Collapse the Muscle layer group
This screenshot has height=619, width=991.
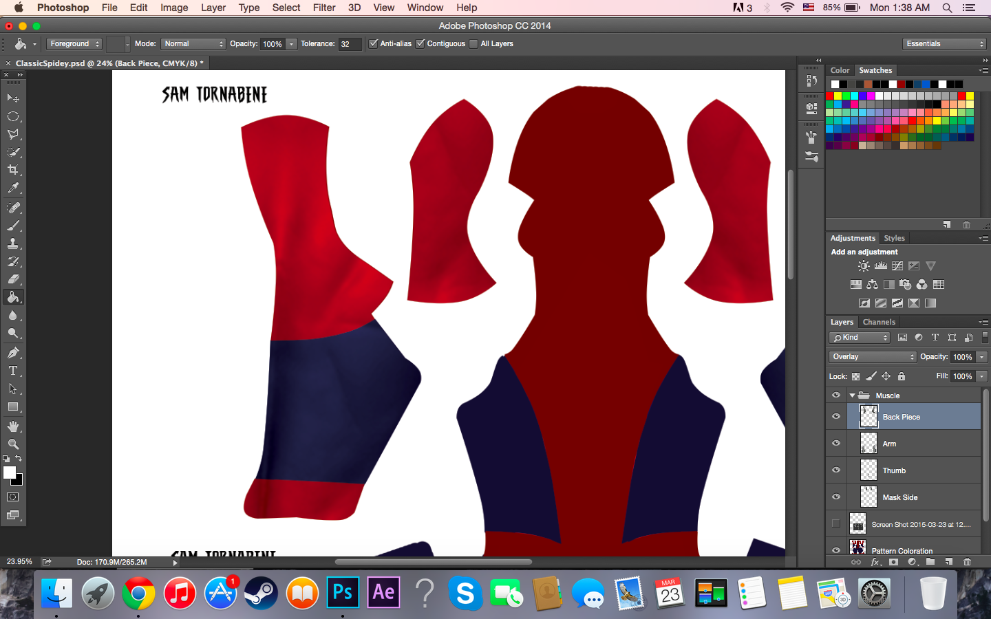pyautogui.click(x=852, y=395)
